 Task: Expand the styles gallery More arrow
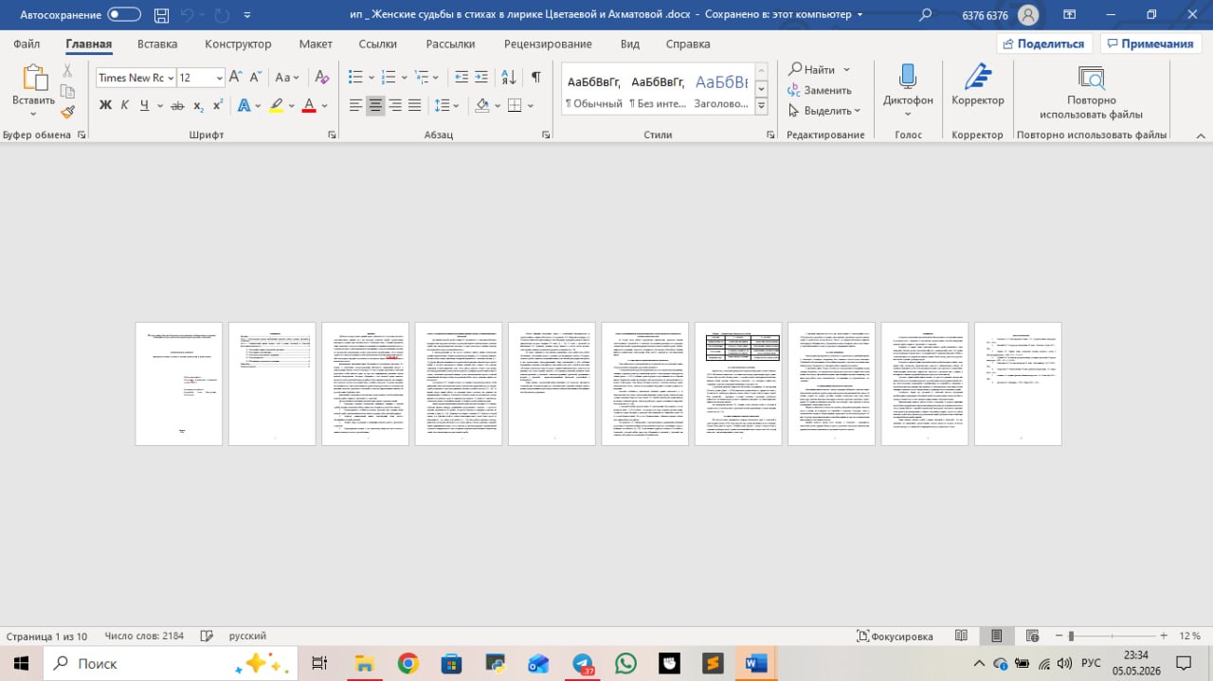(761, 107)
